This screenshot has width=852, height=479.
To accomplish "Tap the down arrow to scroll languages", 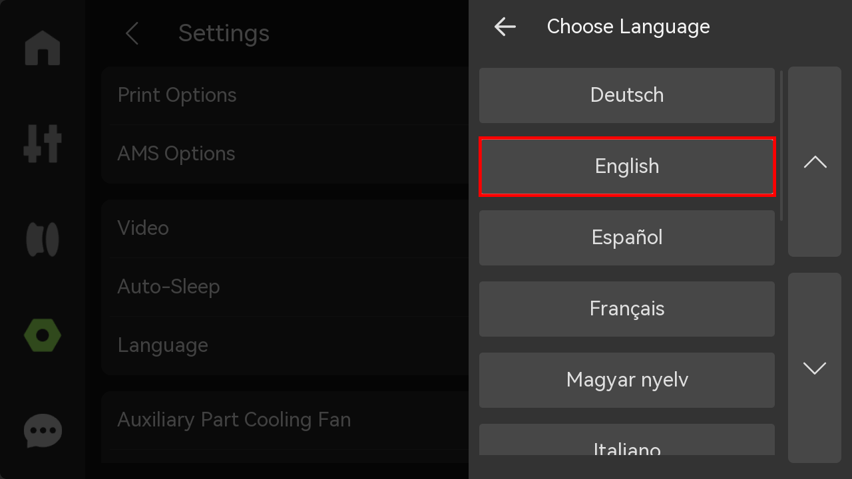I will pyautogui.click(x=815, y=368).
